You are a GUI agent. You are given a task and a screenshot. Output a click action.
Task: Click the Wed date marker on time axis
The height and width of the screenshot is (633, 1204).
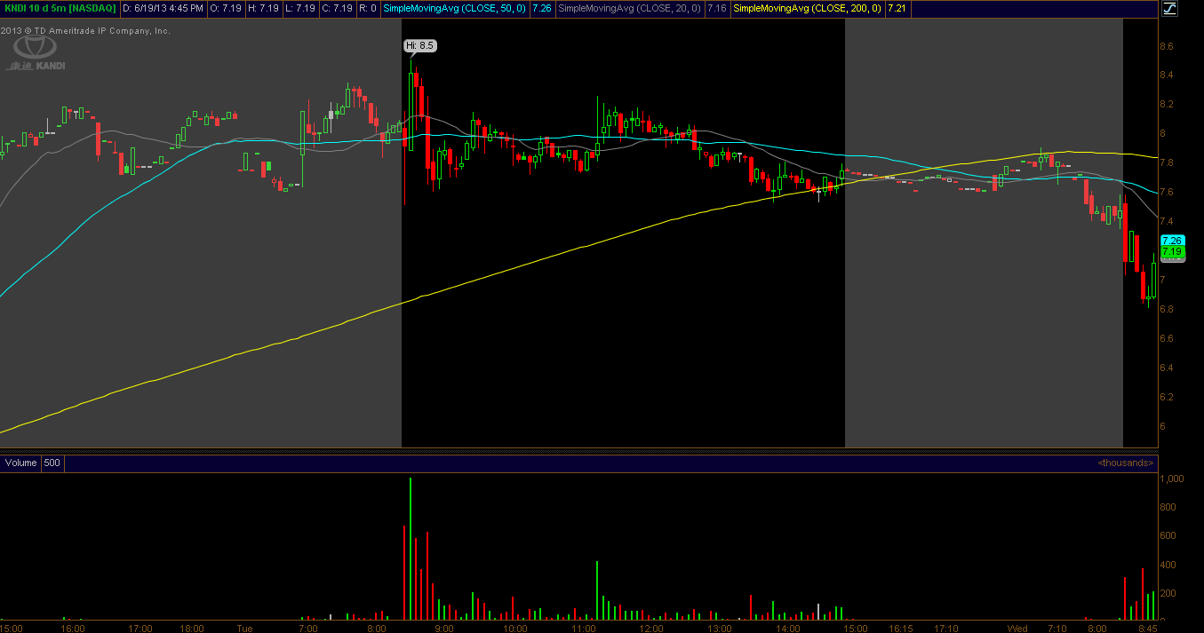pos(1017,628)
